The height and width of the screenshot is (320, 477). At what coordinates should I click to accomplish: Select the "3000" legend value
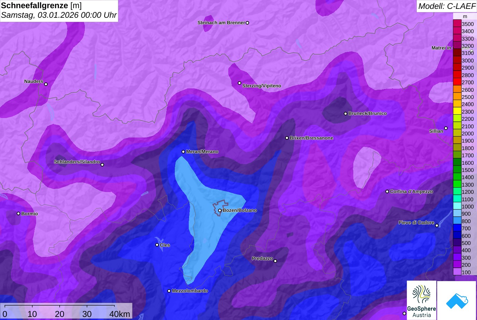(x=467, y=60)
